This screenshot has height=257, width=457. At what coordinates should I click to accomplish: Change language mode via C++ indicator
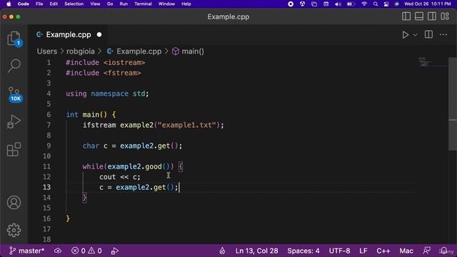click(x=383, y=251)
